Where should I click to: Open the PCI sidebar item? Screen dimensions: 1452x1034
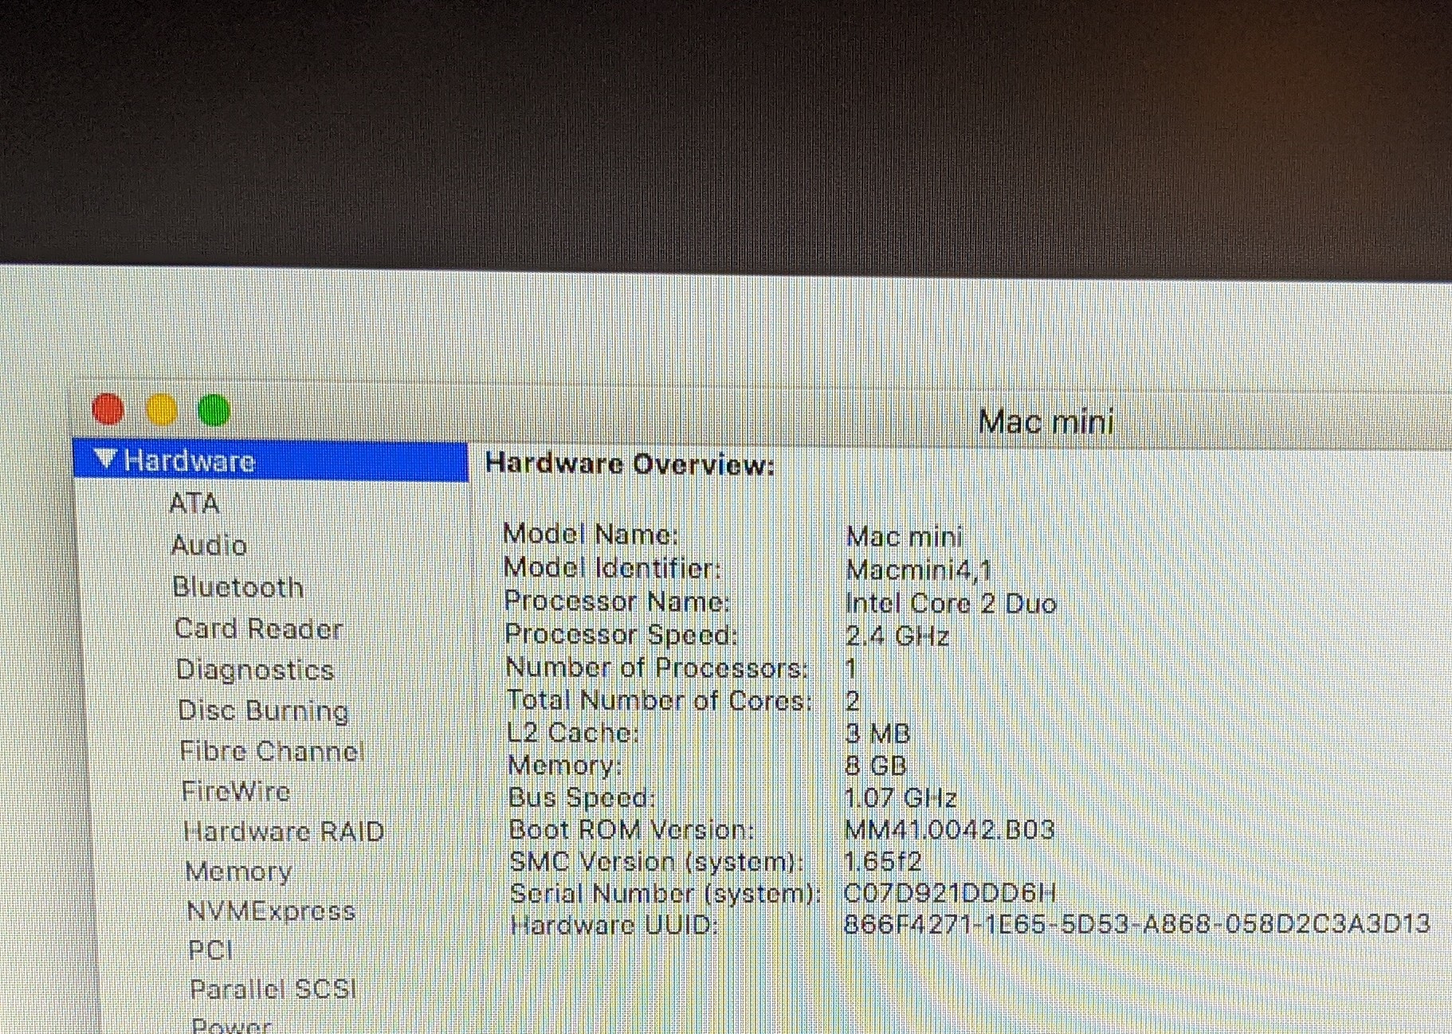coord(210,950)
